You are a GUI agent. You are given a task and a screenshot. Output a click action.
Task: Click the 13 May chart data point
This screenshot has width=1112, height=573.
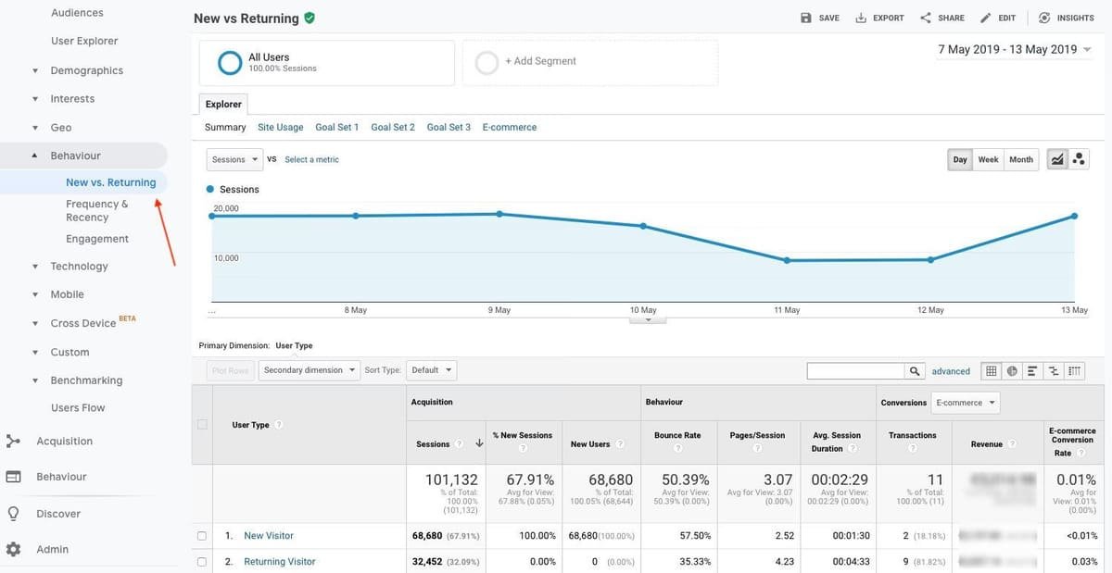[1074, 216]
